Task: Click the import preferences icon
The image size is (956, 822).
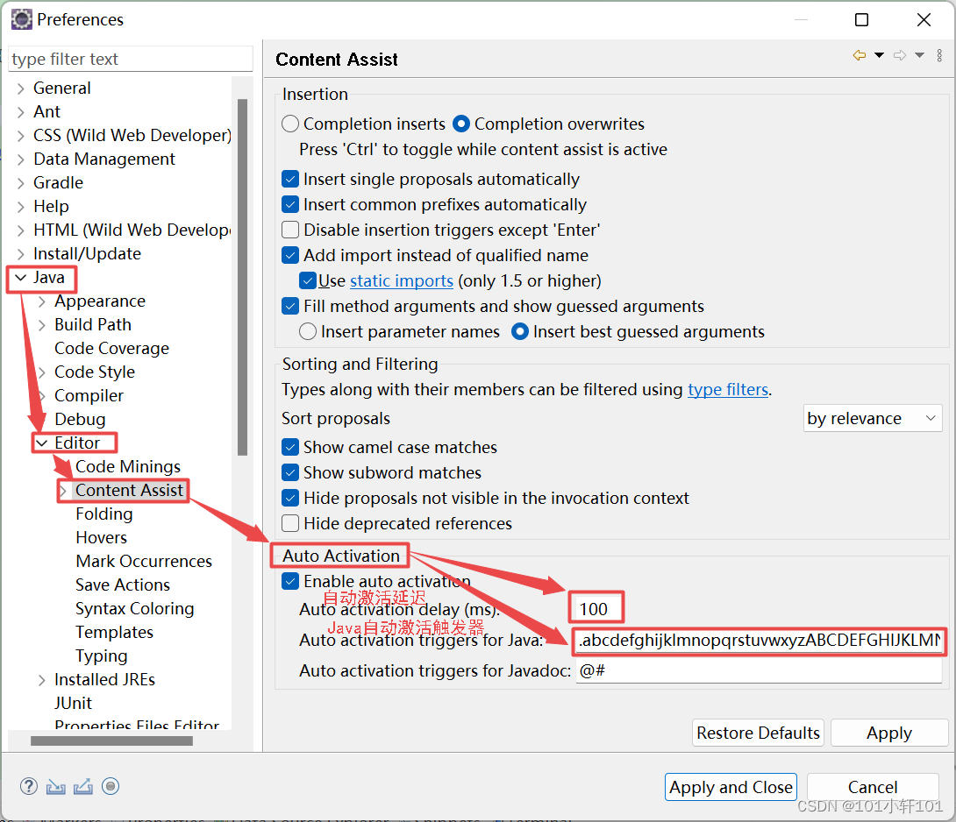Action: pyautogui.click(x=55, y=786)
